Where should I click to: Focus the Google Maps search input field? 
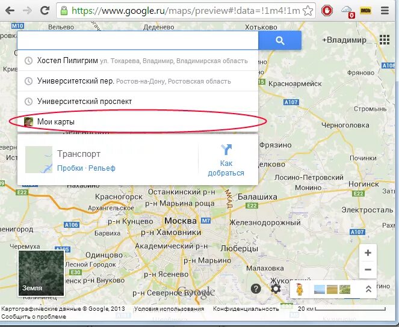tap(138, 40)
